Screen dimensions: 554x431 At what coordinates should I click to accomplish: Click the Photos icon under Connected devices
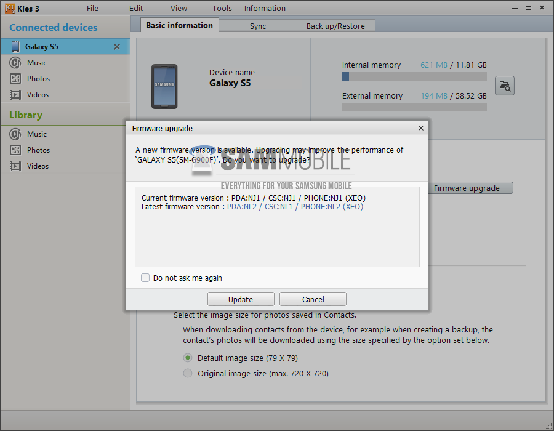coord(15,79)
